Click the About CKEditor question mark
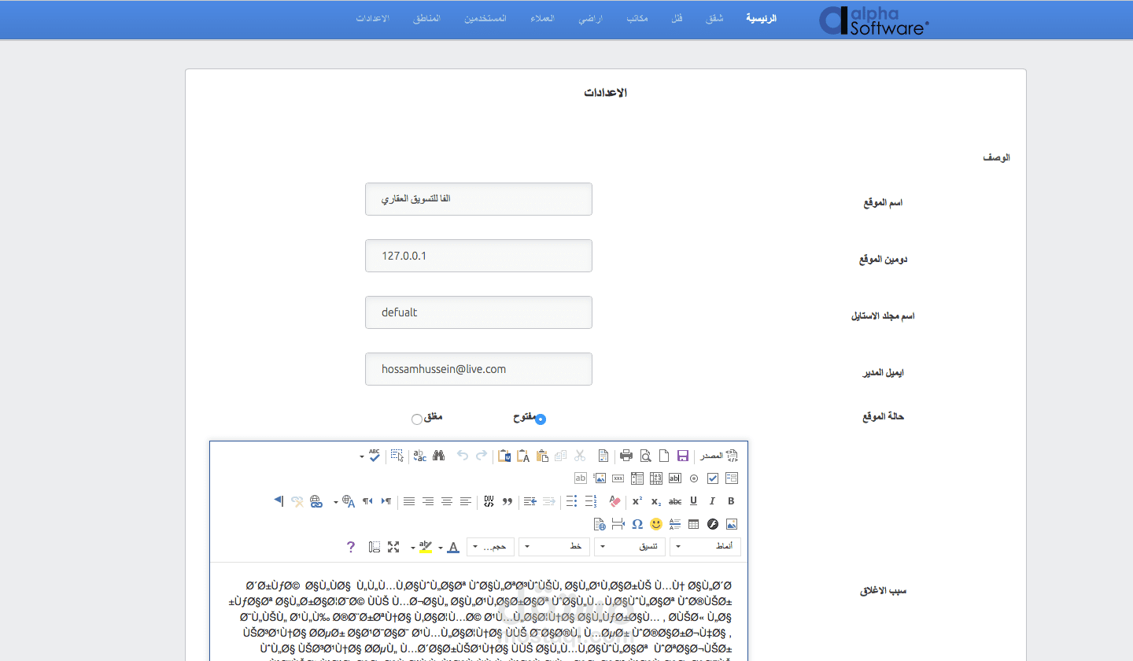The height and width of the screenshot is (661, 1133). point(351,546)
